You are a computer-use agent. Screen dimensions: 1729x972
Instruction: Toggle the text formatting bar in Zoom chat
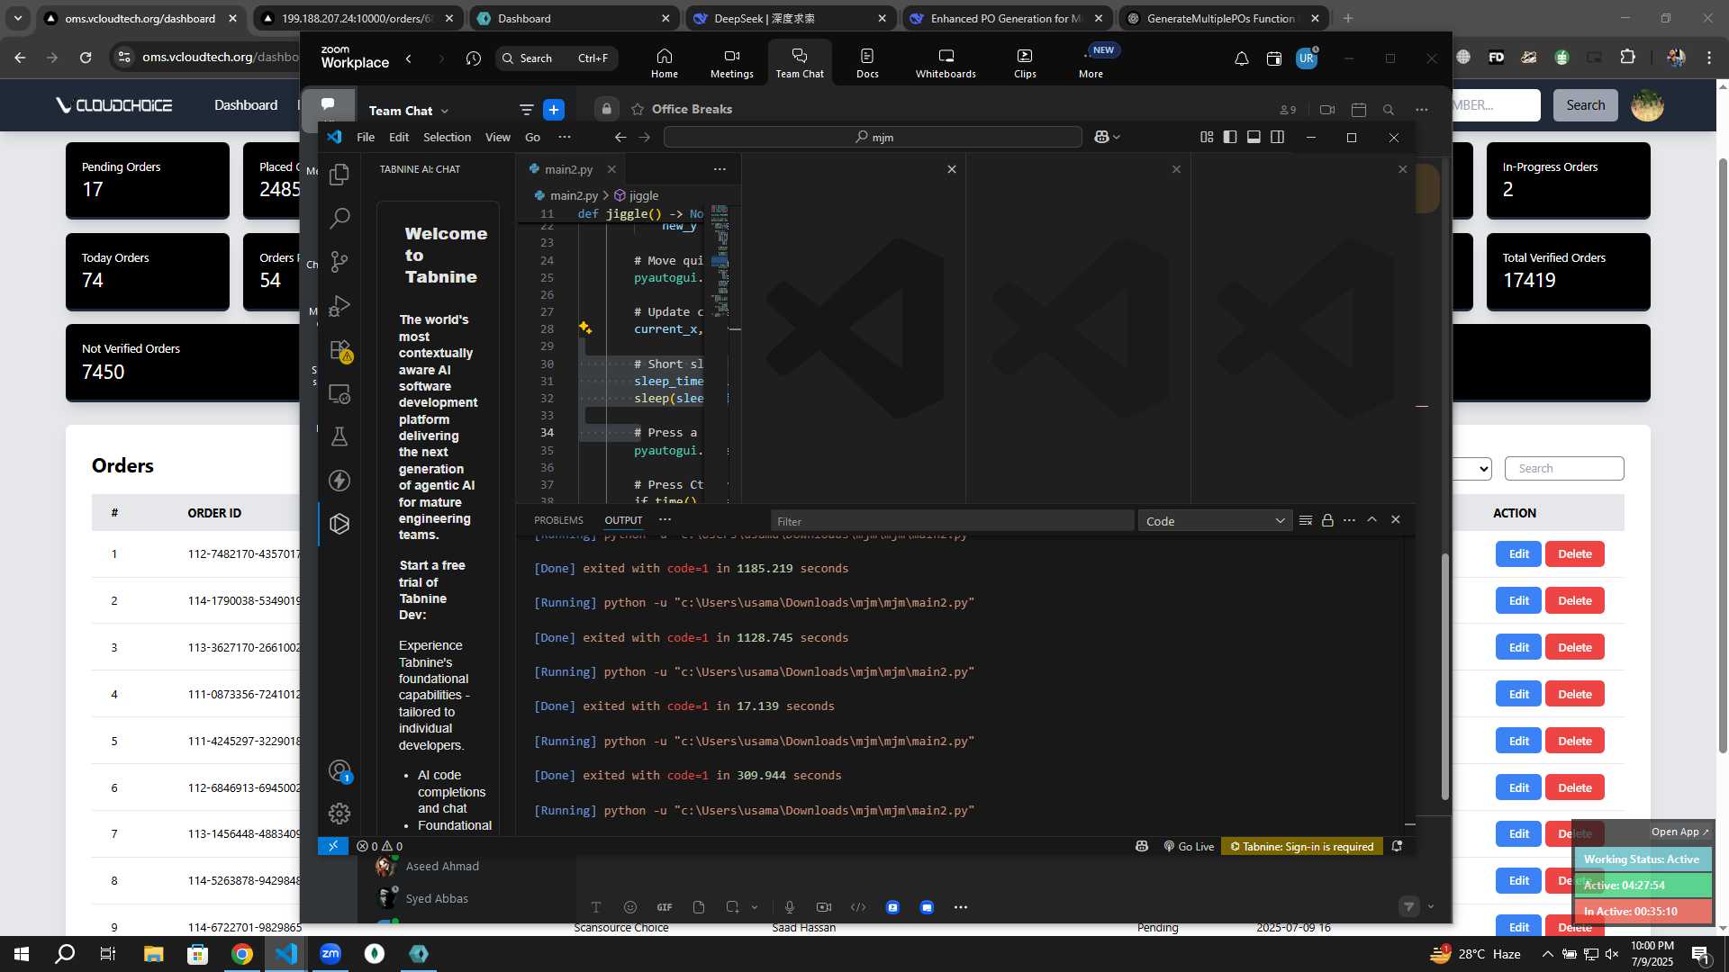596,907
